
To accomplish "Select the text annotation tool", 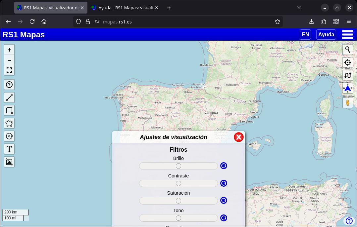I will (x=9, y=149).
